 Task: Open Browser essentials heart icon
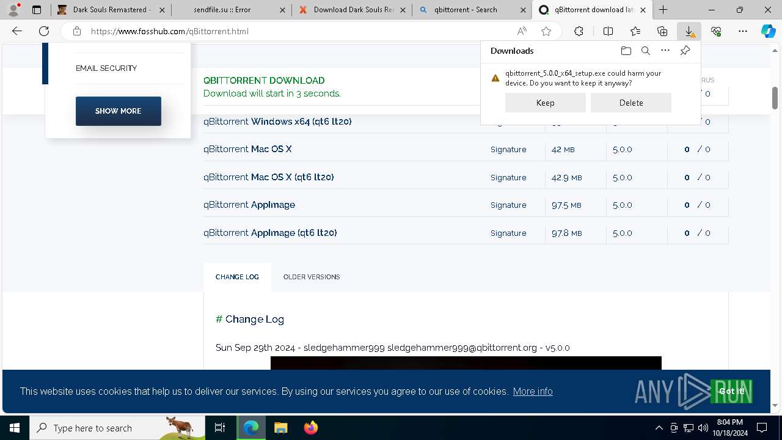click(716, 31)
